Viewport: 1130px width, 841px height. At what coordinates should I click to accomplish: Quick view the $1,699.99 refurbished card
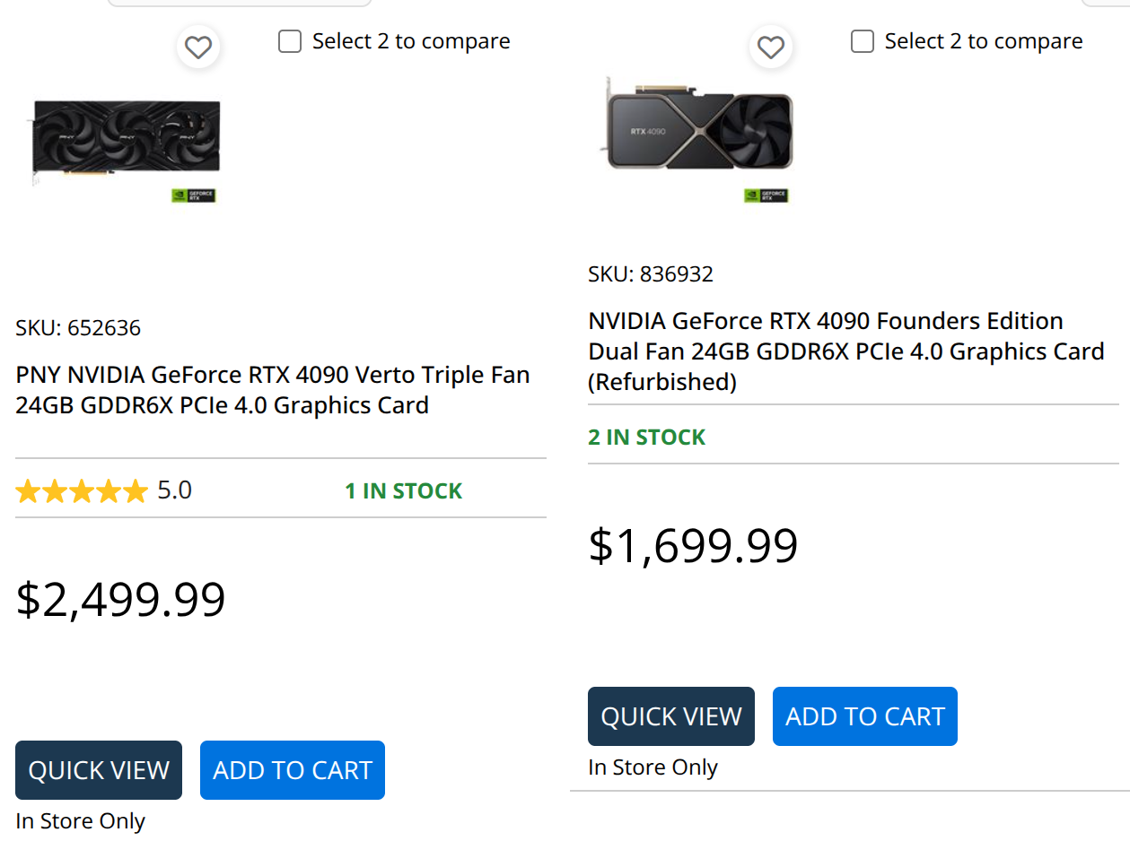(x=671, y=716)
